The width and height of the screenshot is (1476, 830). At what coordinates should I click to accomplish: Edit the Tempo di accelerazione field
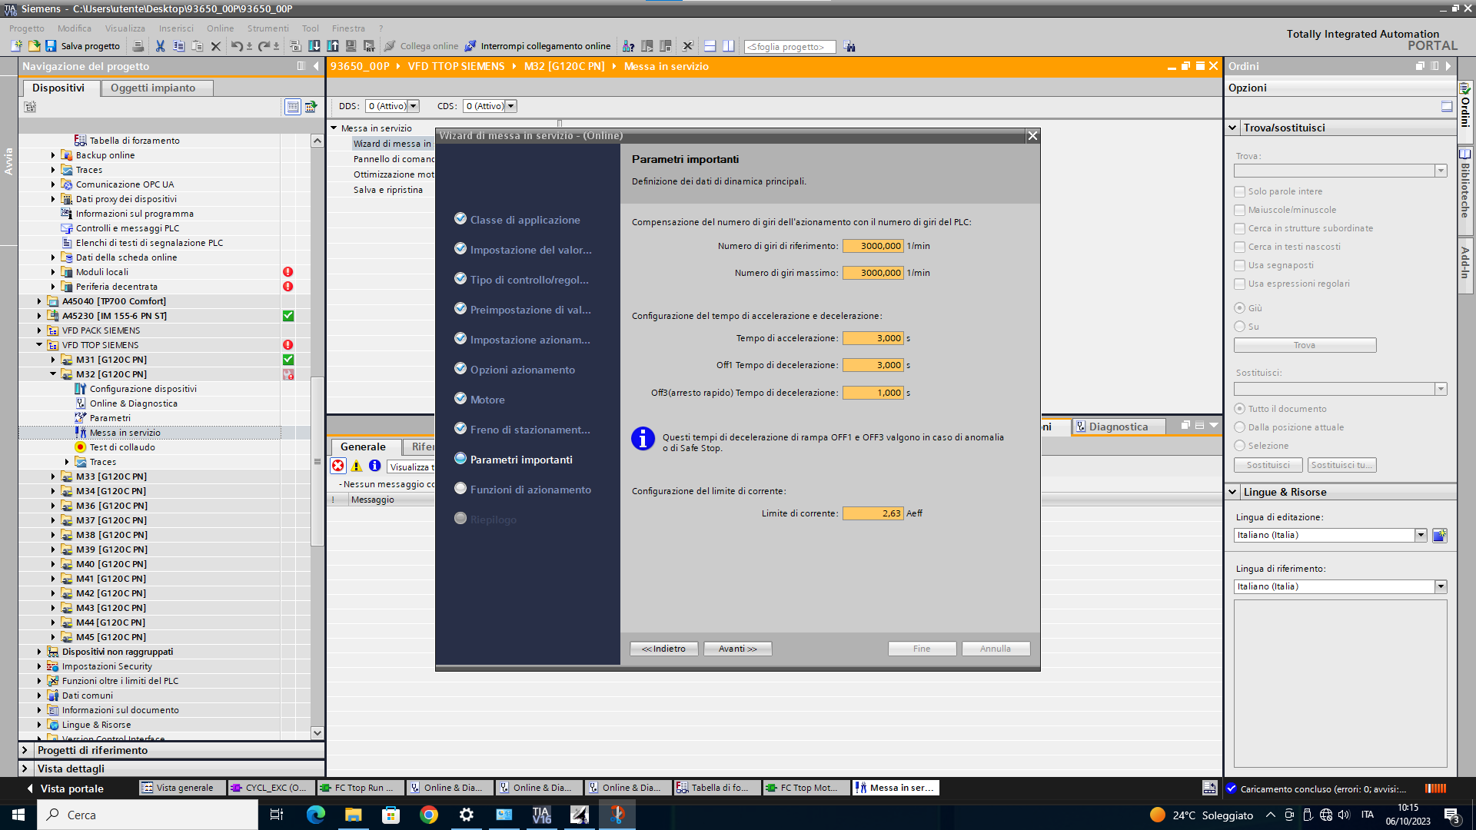click(873, 338)
